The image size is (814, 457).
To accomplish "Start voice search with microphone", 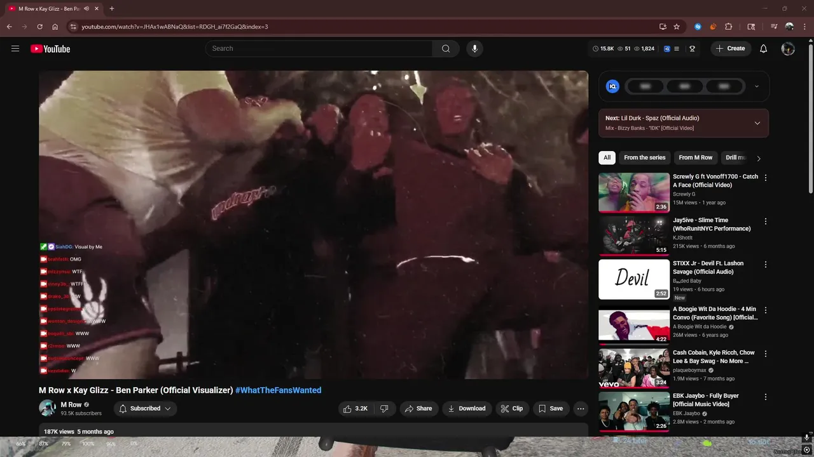I will (x=474, y=49).
